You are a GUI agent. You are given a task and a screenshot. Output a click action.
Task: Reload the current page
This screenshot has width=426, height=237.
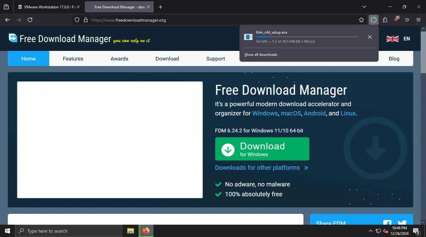pos(30,20)
